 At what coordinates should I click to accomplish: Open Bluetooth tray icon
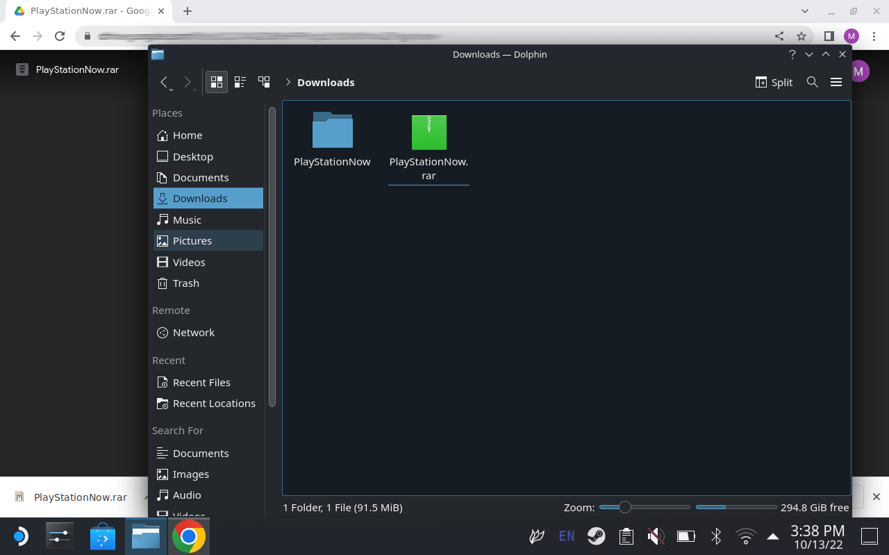[716, 536]
